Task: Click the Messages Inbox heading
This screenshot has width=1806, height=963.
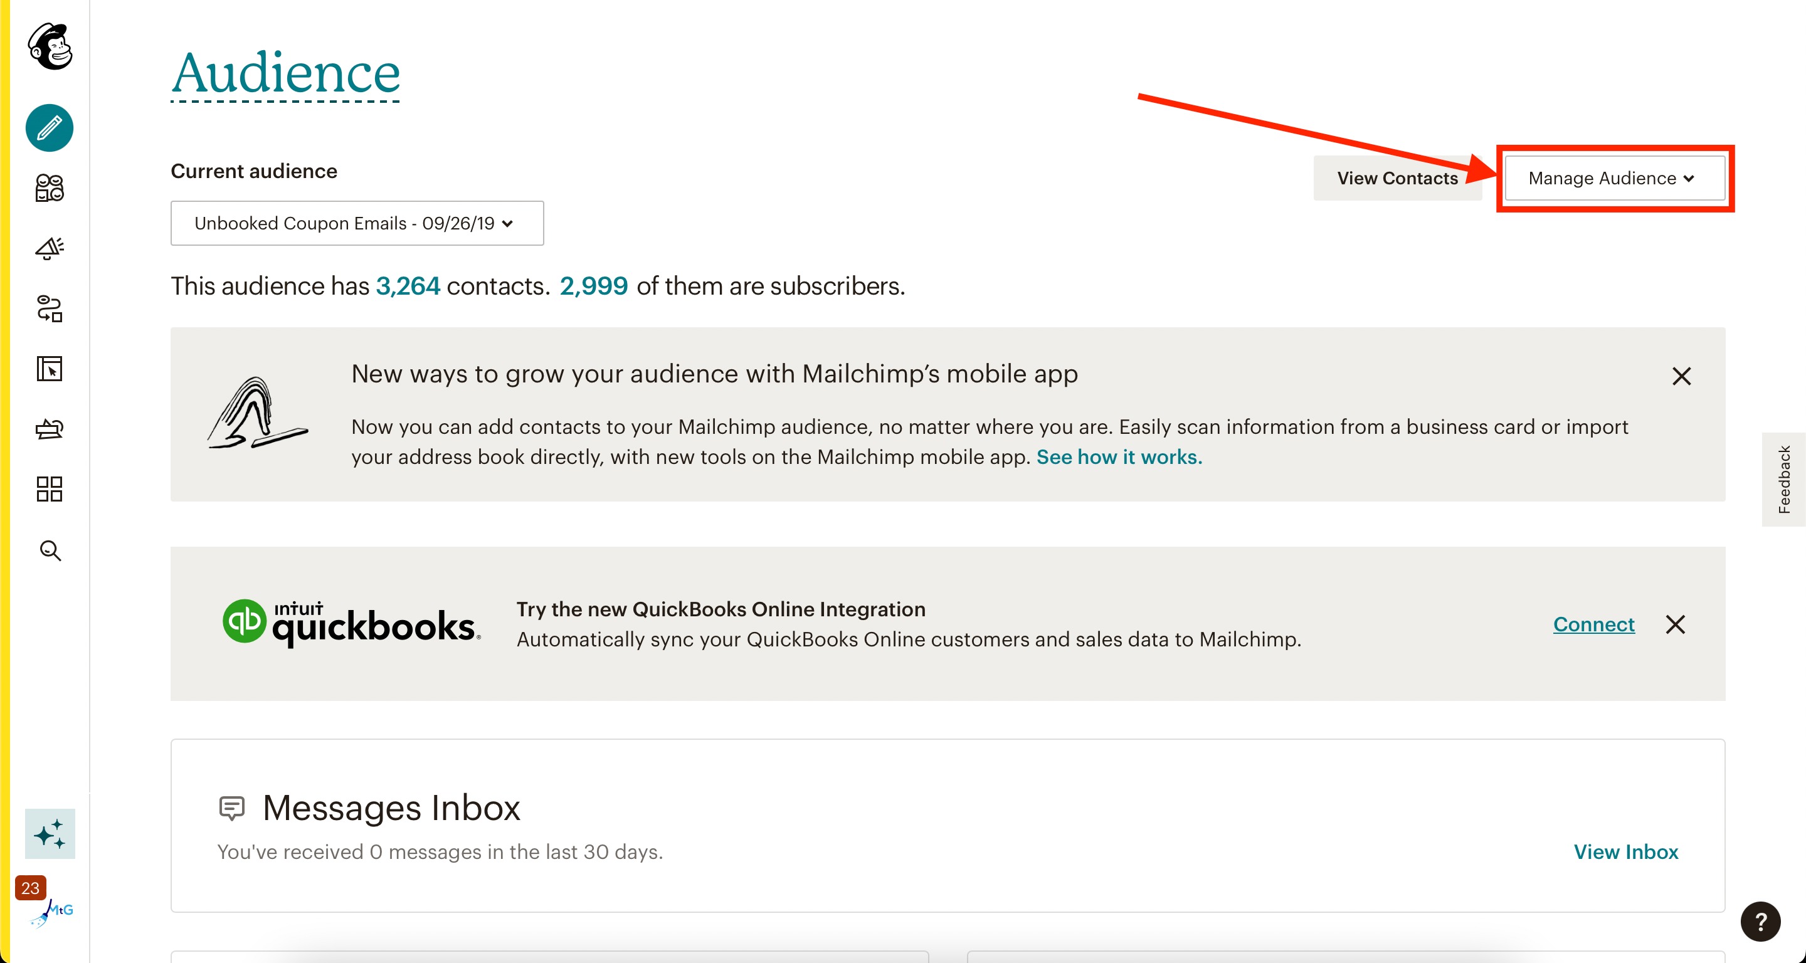Action: [x=391, y=808]
